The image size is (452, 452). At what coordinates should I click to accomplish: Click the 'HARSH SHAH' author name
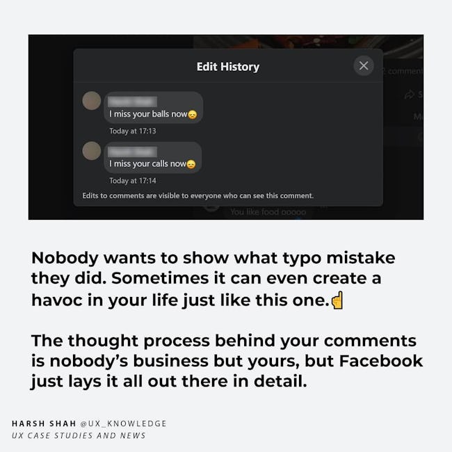click(x=44, y=423)
